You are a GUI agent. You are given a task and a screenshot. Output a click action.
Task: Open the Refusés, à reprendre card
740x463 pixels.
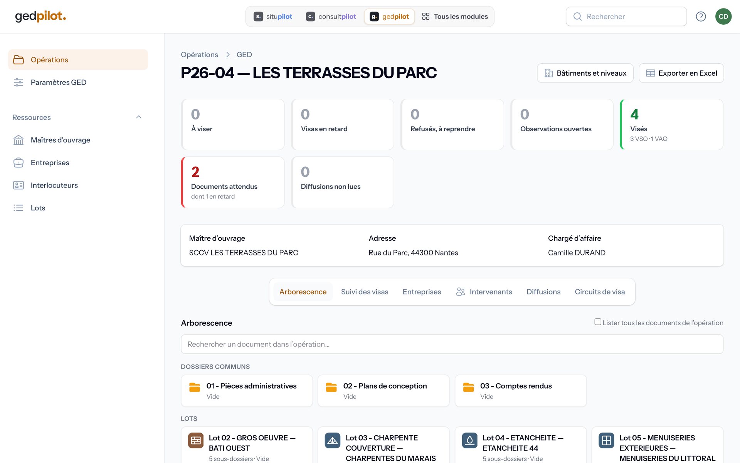coord(452,125)
